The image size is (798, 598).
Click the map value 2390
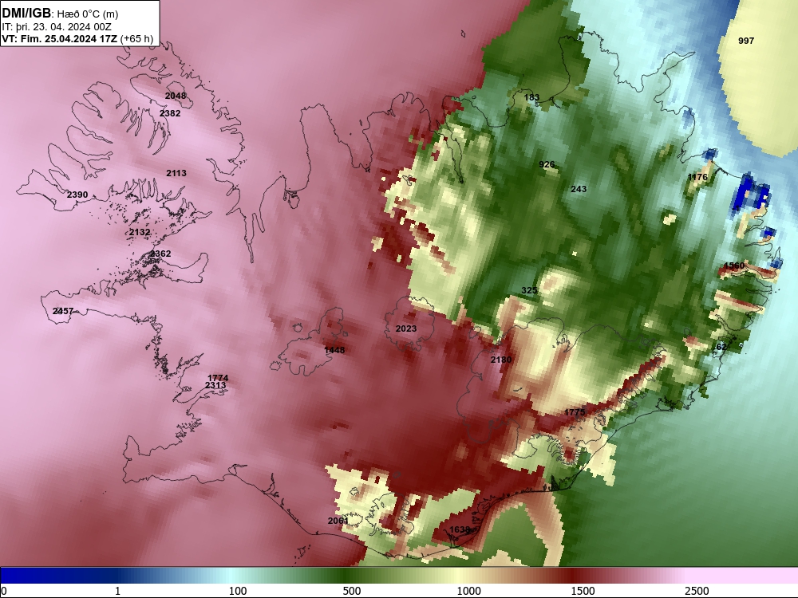(x=77, y=195)
